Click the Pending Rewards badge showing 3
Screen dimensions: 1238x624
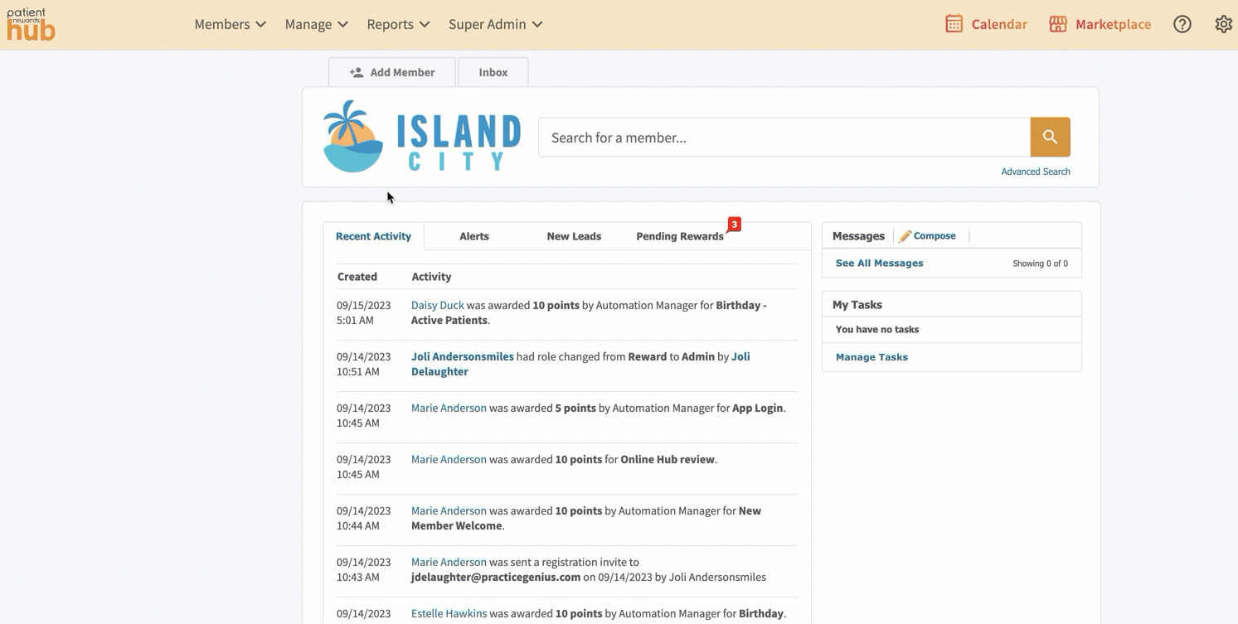734,225
